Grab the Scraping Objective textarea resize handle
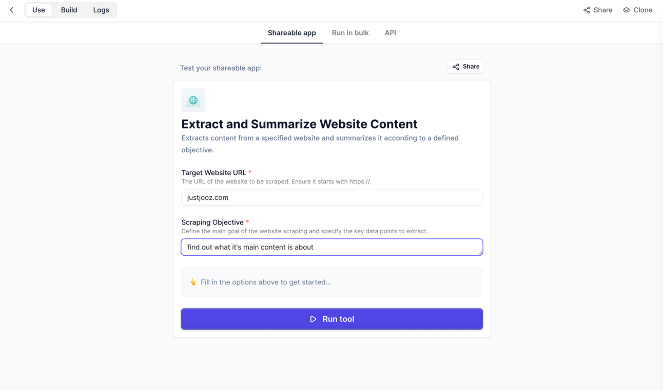 pyautogui.click(x=480, y=253)
